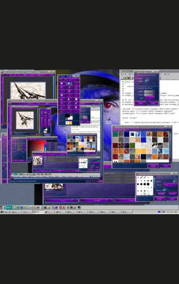Click the system tray clock

pyautogui.click(x=171, y=211)
